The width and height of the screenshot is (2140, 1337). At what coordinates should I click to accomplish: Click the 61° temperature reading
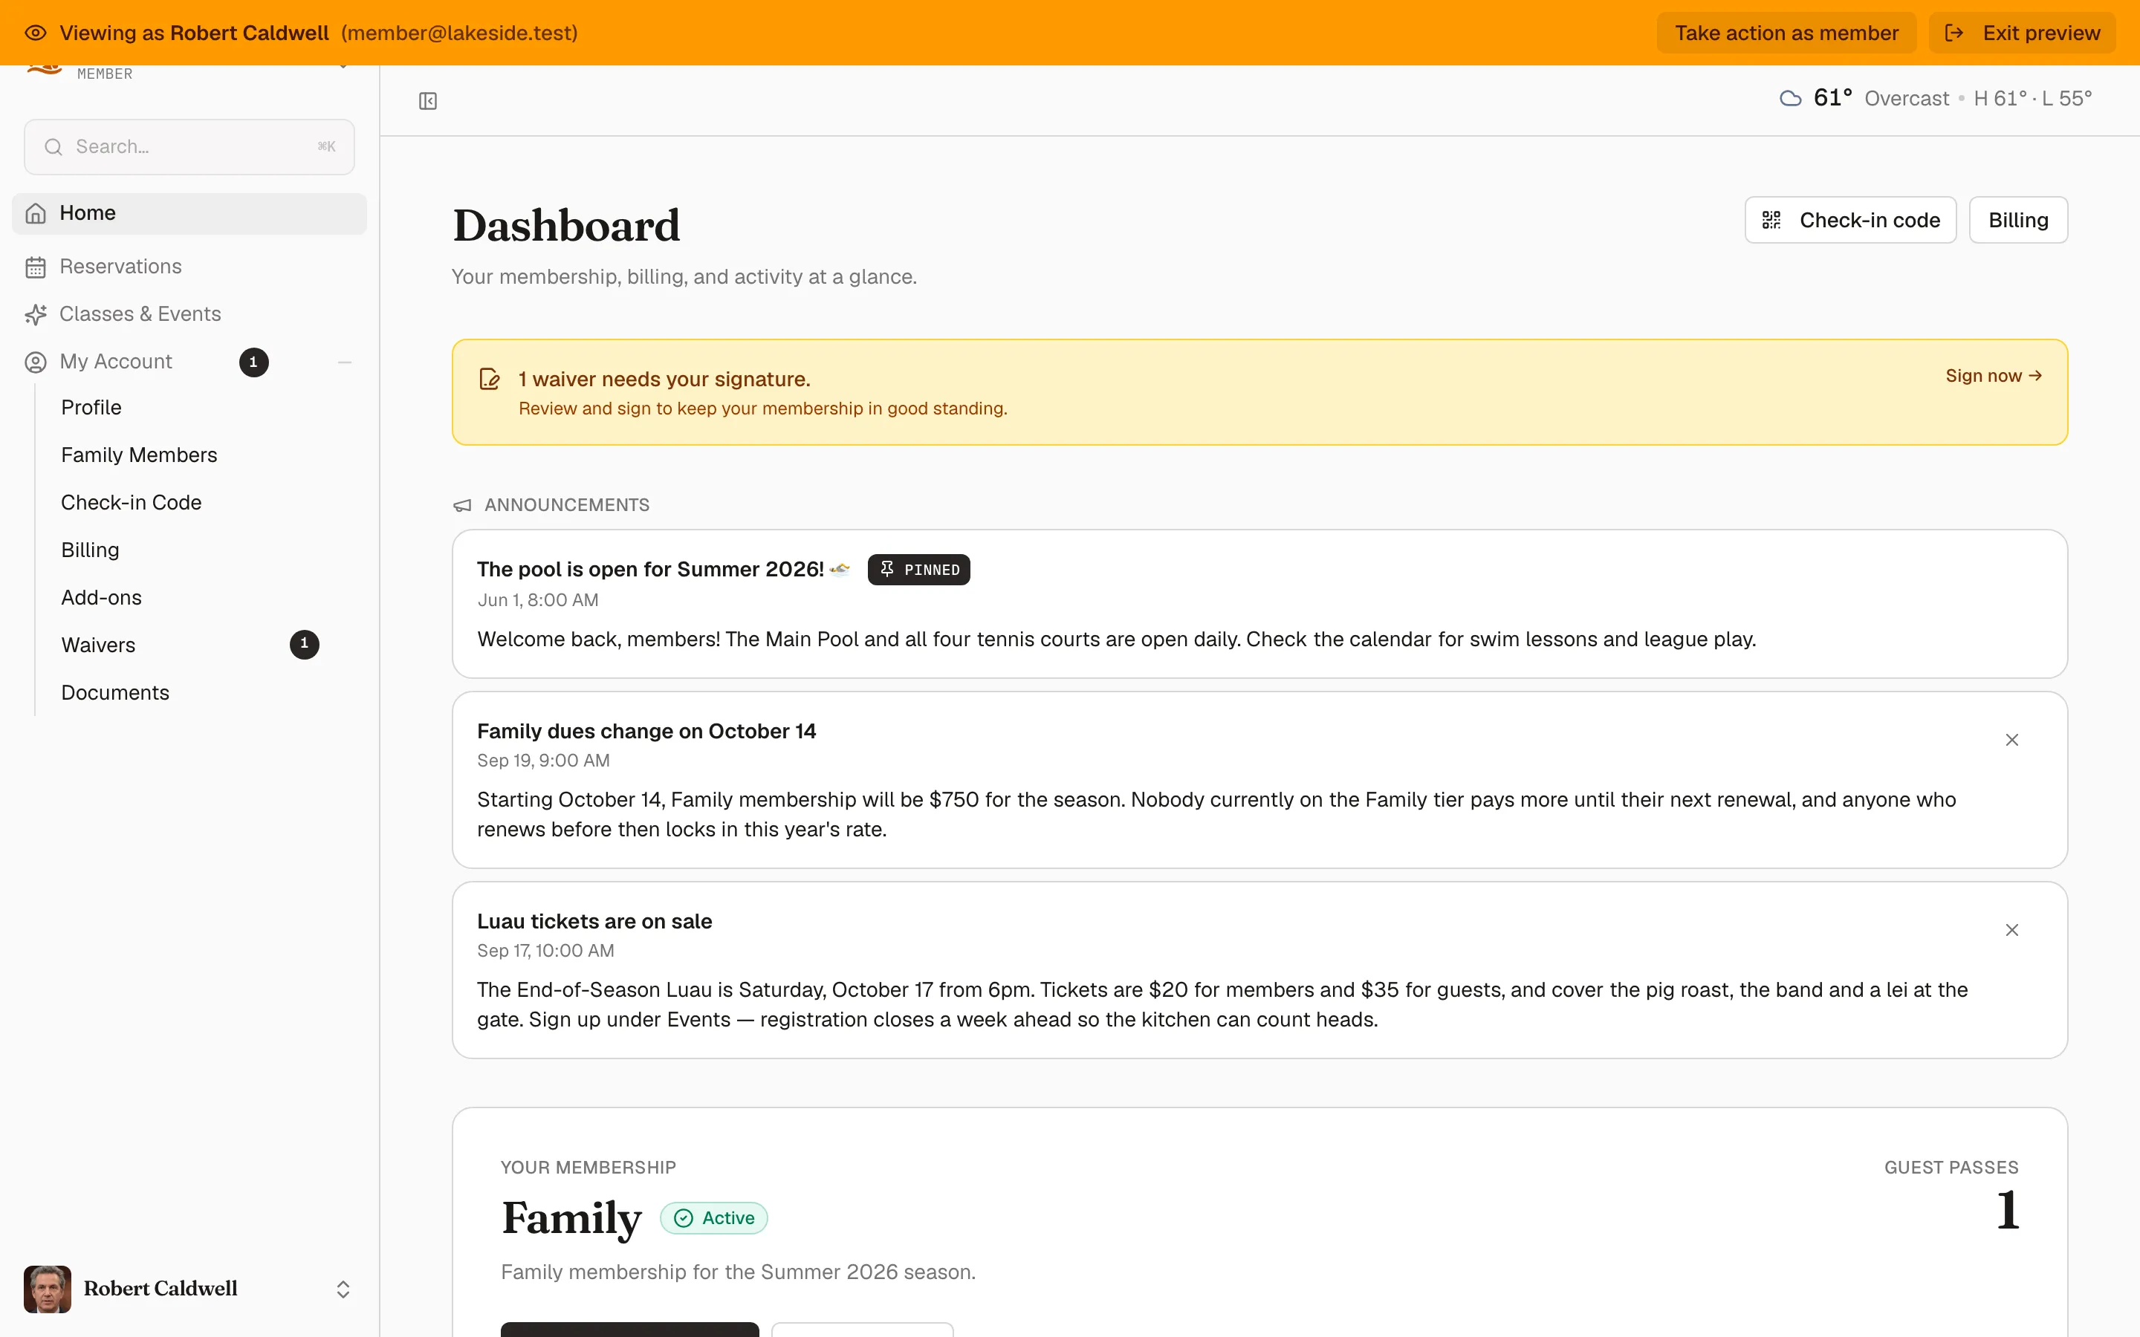(x=1832, y=98)
